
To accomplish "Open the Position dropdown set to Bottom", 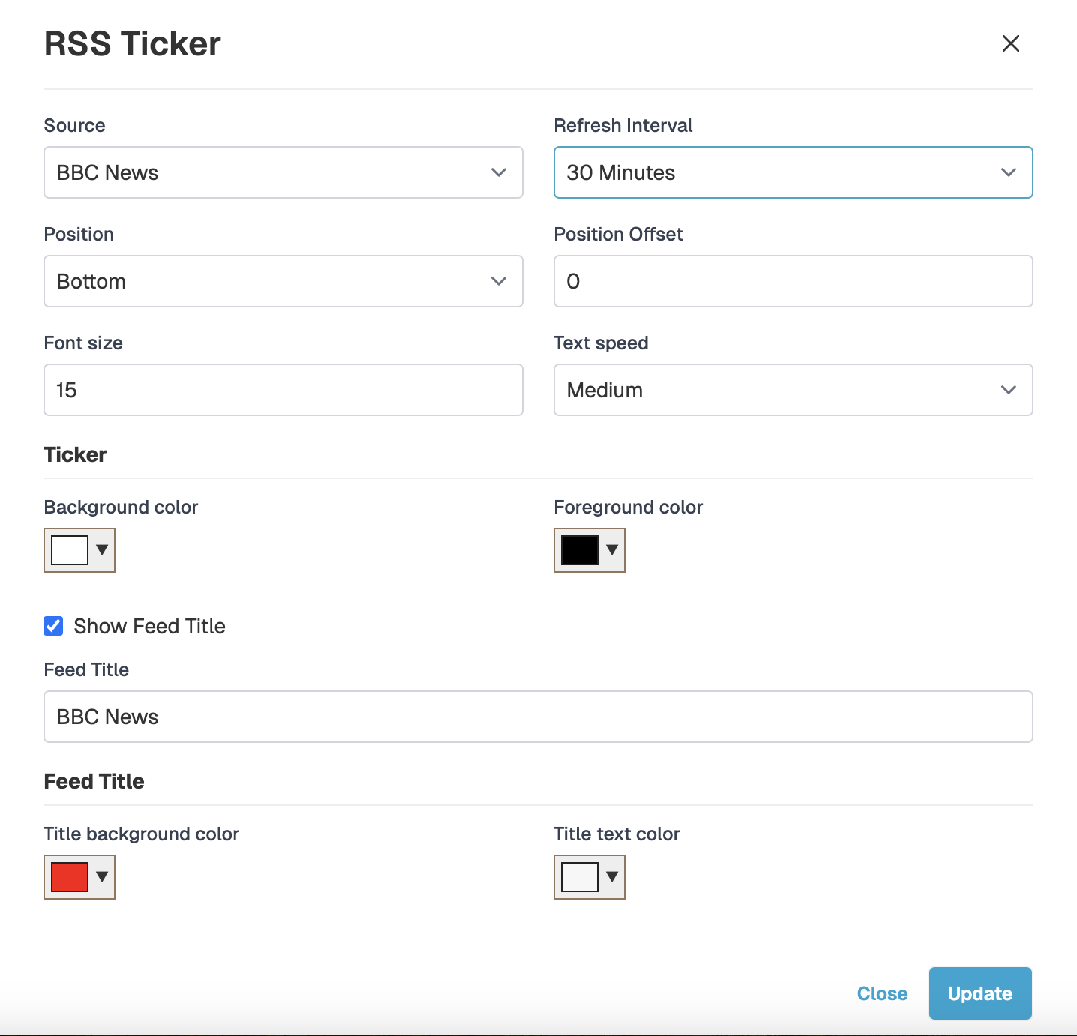I will pos(283,281).
